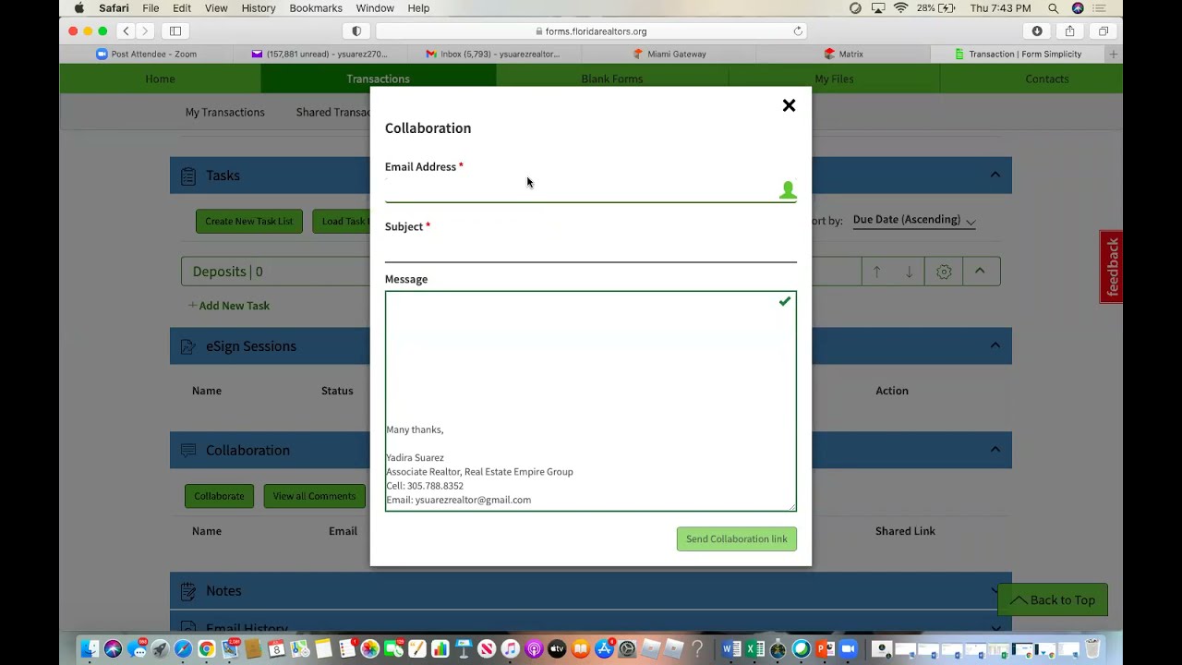The image size is (1182, 665).
Task: Switch to Matrix browser tab
Action: [843, 54]
